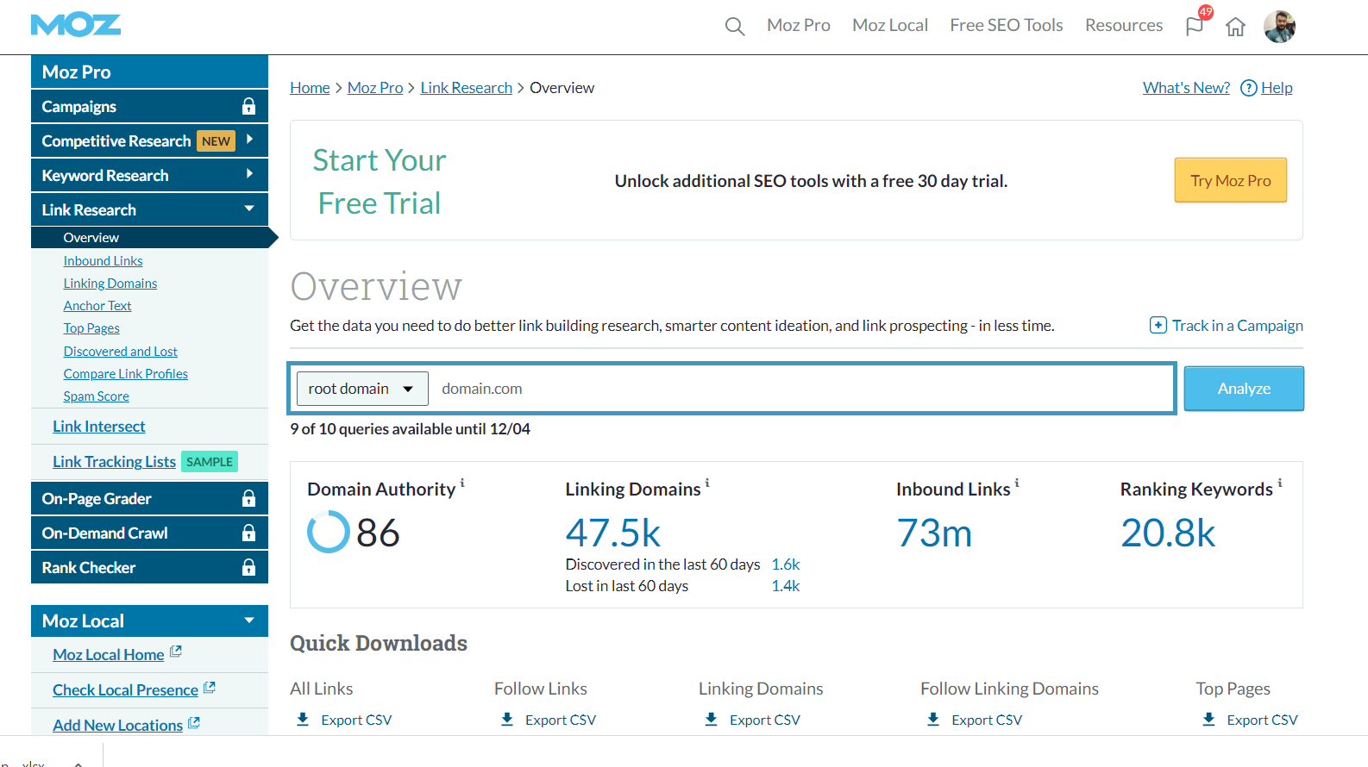Click the Campaigns lock icon
This screenshot has height=767, width=1368.
[248, 106]
